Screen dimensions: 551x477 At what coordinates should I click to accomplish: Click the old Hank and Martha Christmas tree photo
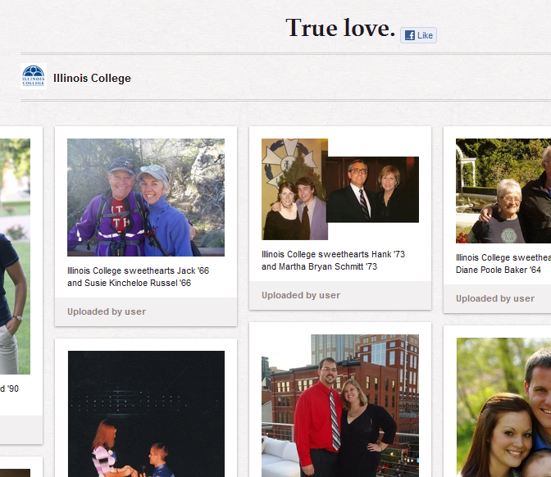(294, 189)
